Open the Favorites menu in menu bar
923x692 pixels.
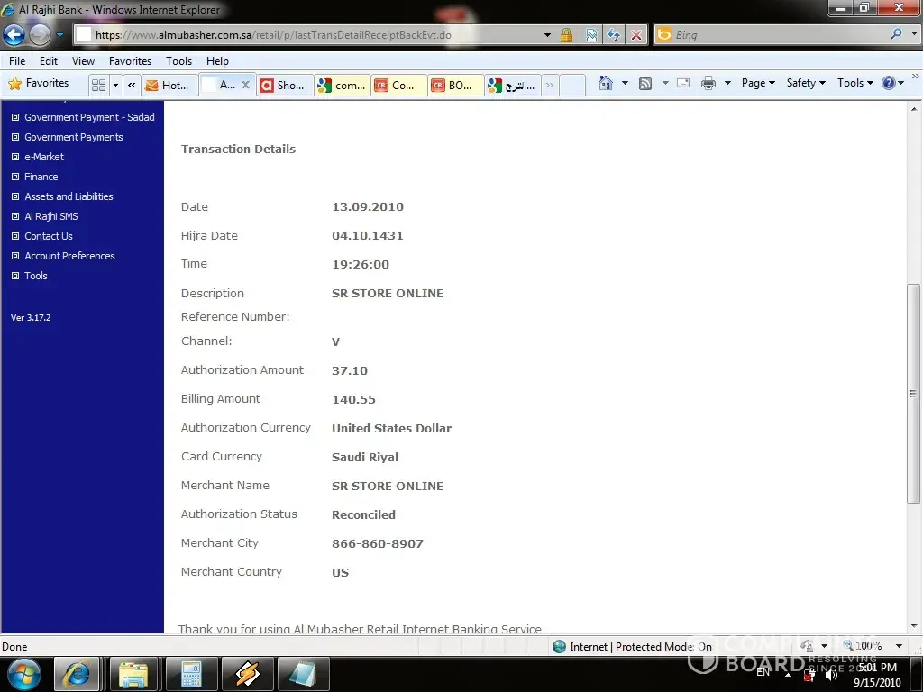tap(130, 61)
